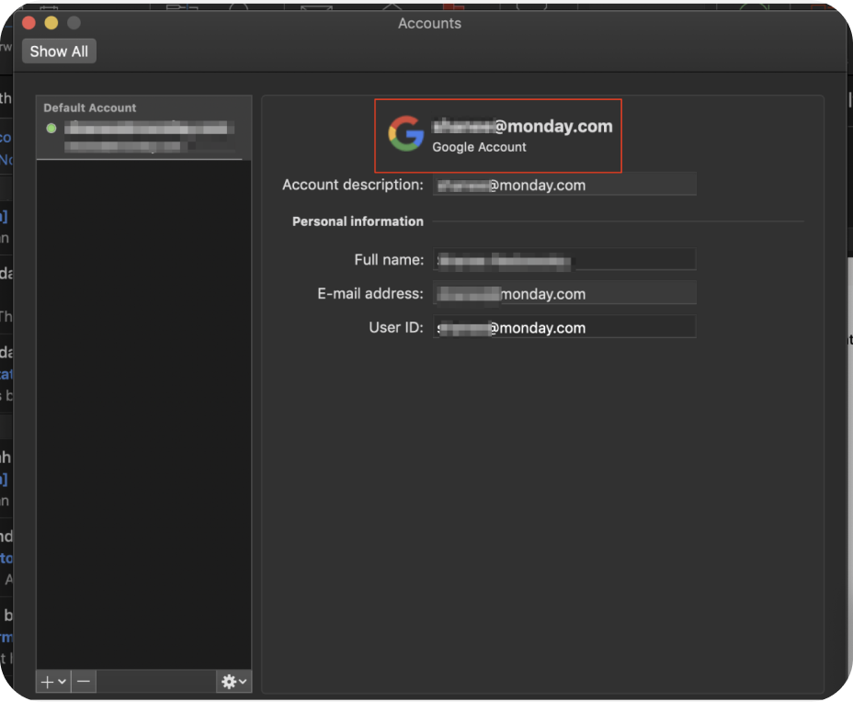Remove the selected account with minus button

click(x=84, y=682)
